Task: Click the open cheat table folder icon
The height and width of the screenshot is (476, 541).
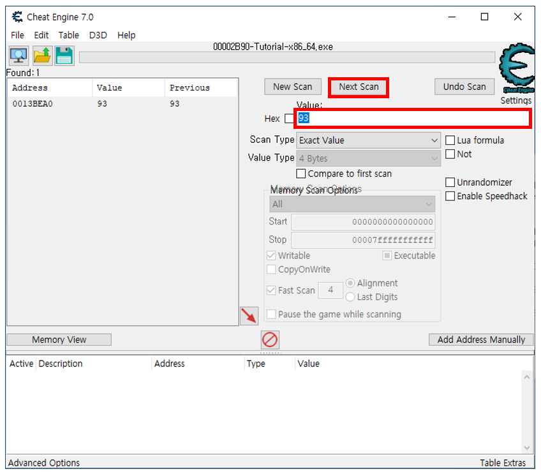Action: coord(43,56)
